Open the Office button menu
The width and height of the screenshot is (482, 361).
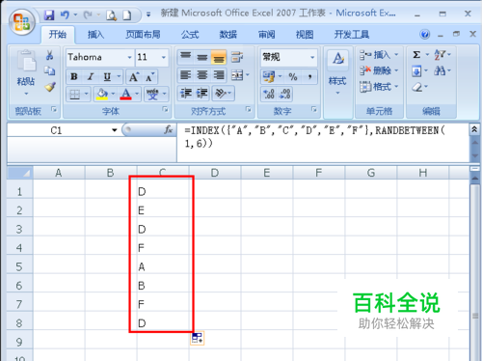[x=21, y=22]
